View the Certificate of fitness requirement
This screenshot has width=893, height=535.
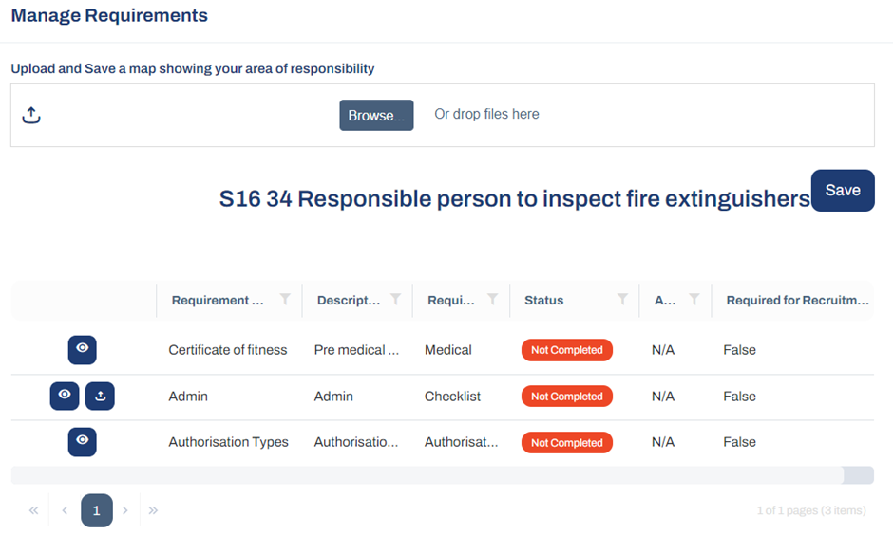point(82,350)
